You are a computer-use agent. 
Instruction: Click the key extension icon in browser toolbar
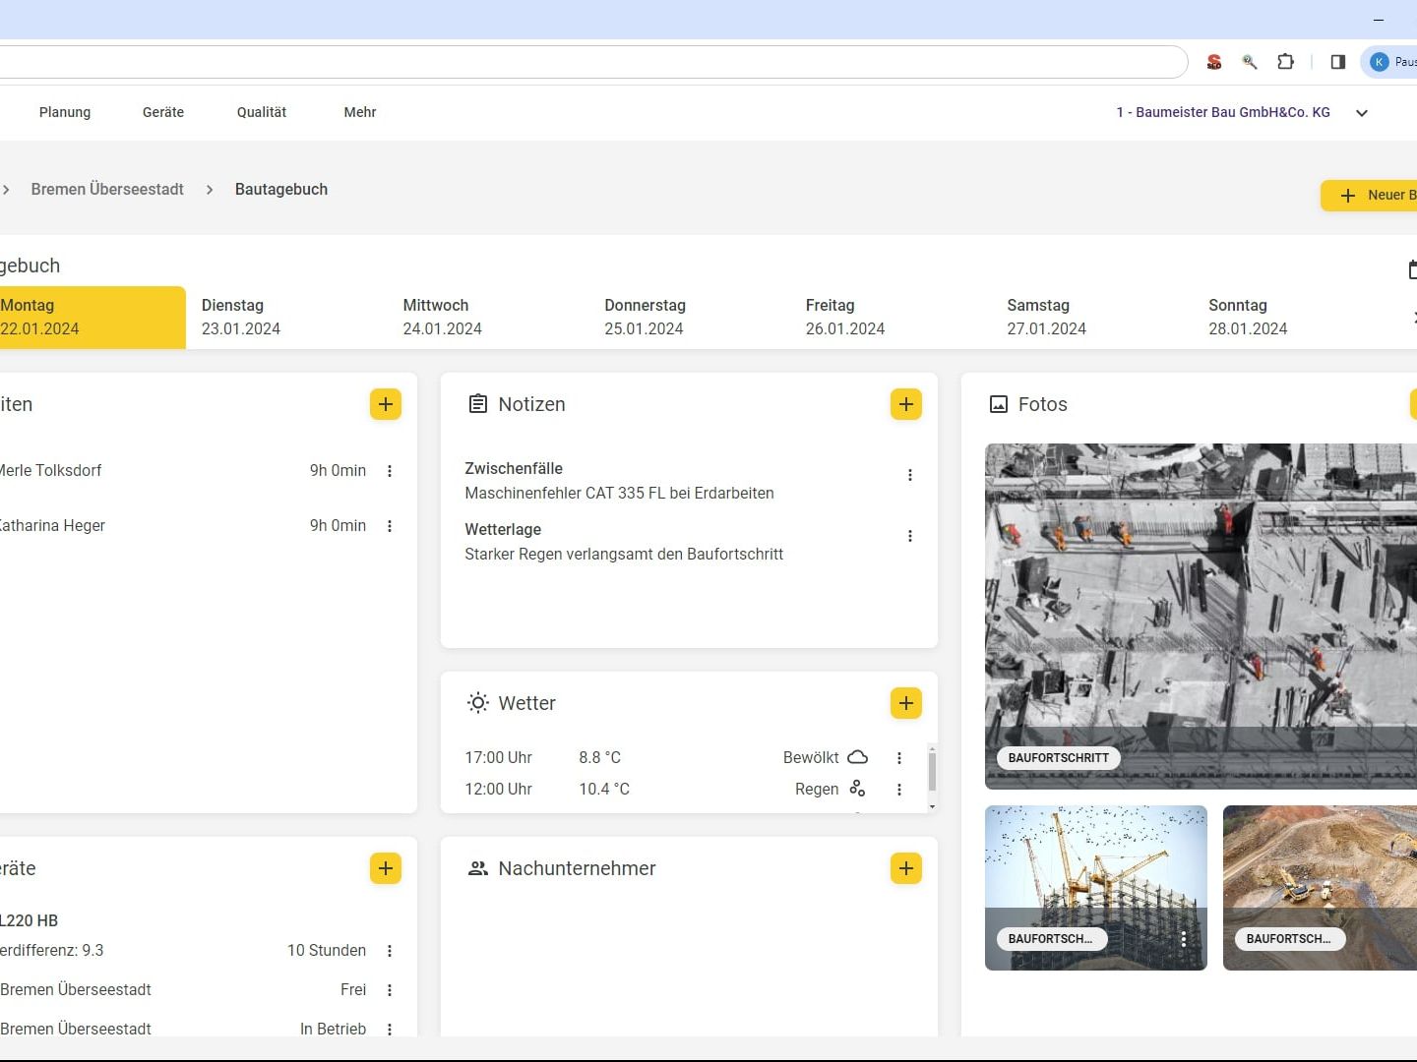pyautogui.click(x=1250, y=62)
